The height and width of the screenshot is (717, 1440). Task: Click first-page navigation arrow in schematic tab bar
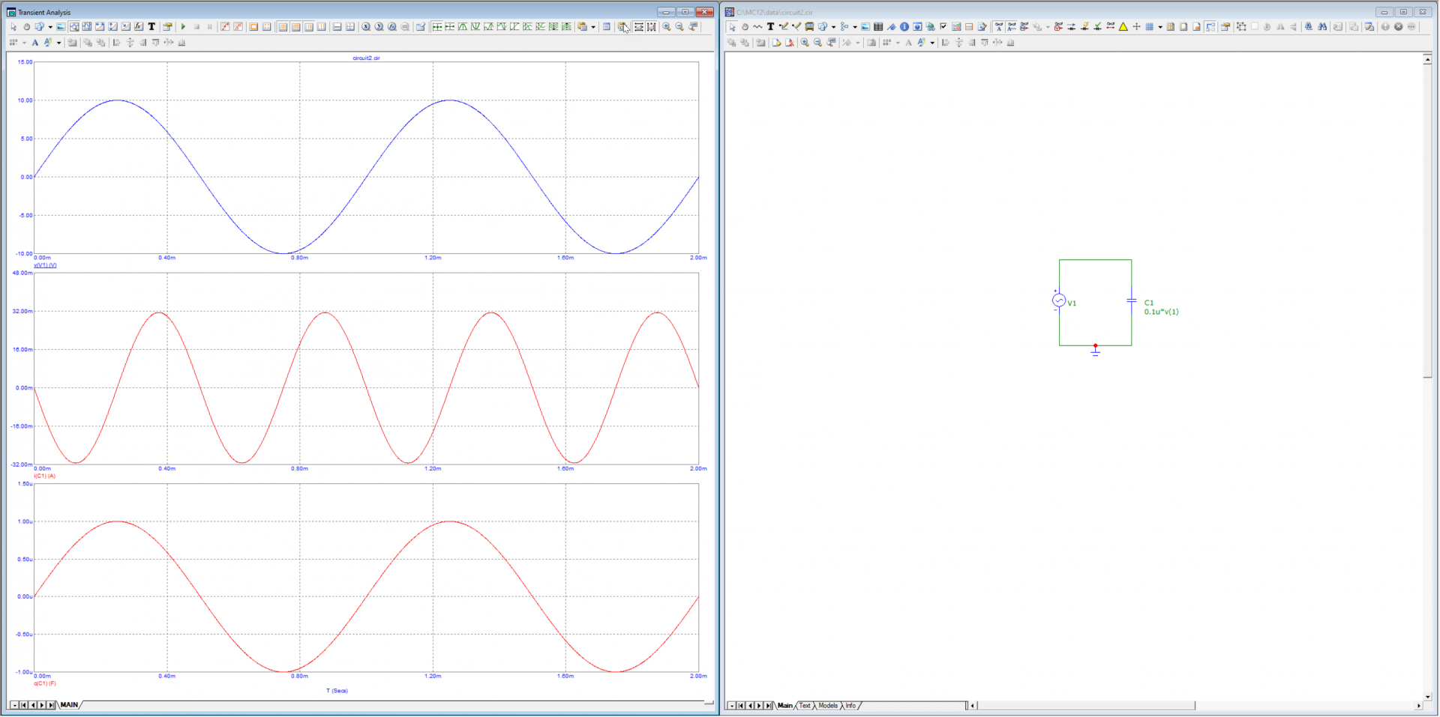741,706
